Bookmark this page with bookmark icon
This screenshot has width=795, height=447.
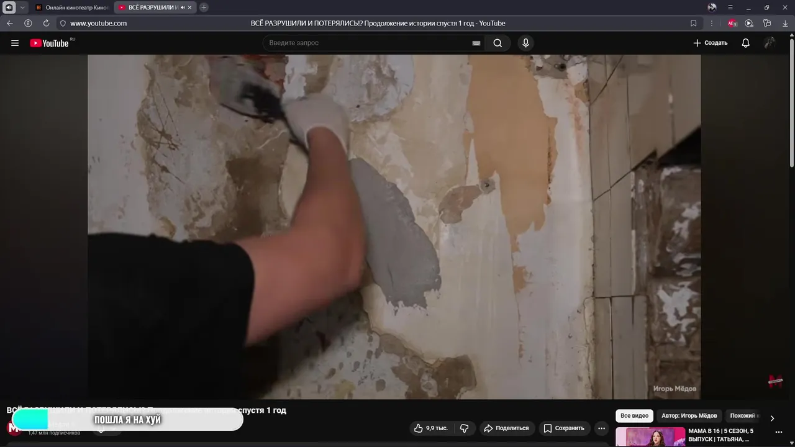click(x=694, y=23)
